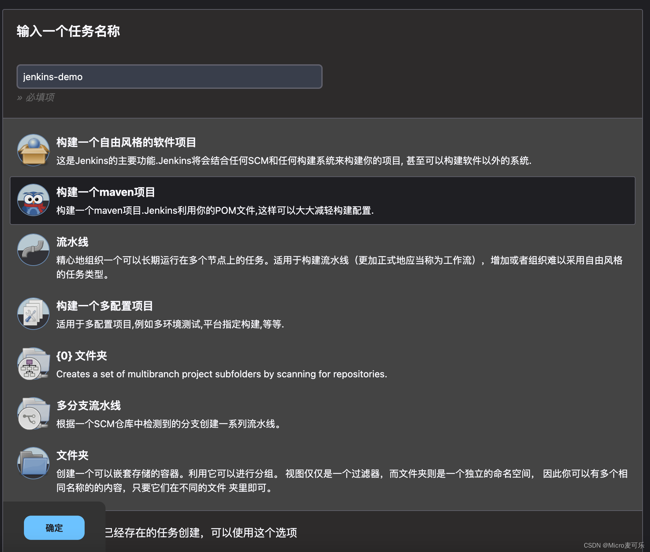Image resolution: width=650 pixels, height=552 pixels.
Task: Click the maven POM description text
Action: click(215, 211)
